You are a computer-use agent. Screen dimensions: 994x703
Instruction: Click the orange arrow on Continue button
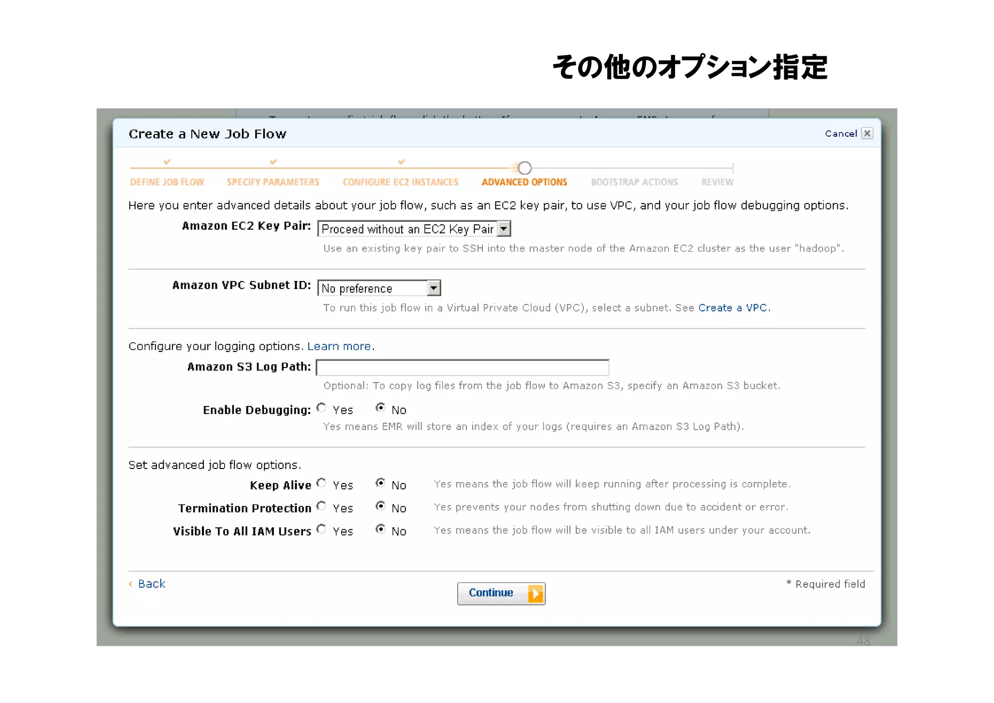tap(535, 593)
